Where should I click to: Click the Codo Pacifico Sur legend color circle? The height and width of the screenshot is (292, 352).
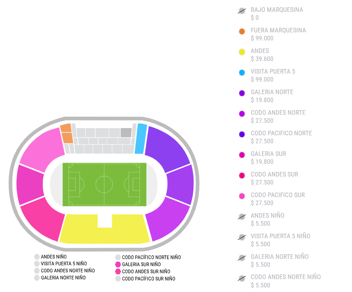[x=242, y=196]
